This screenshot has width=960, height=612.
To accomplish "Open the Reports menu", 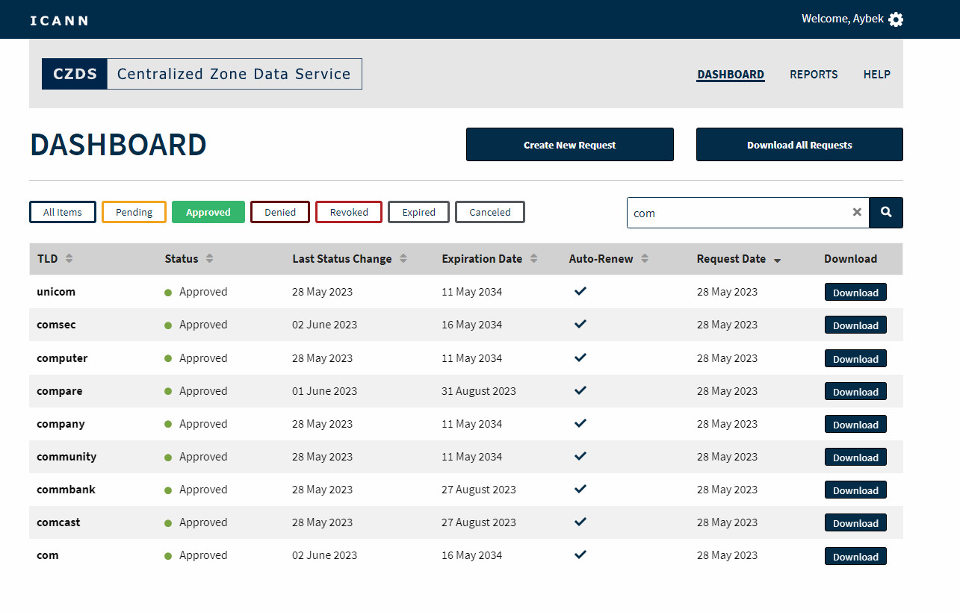I will click(814, 75).
